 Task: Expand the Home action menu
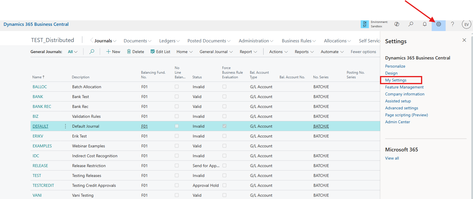point(184,52)
